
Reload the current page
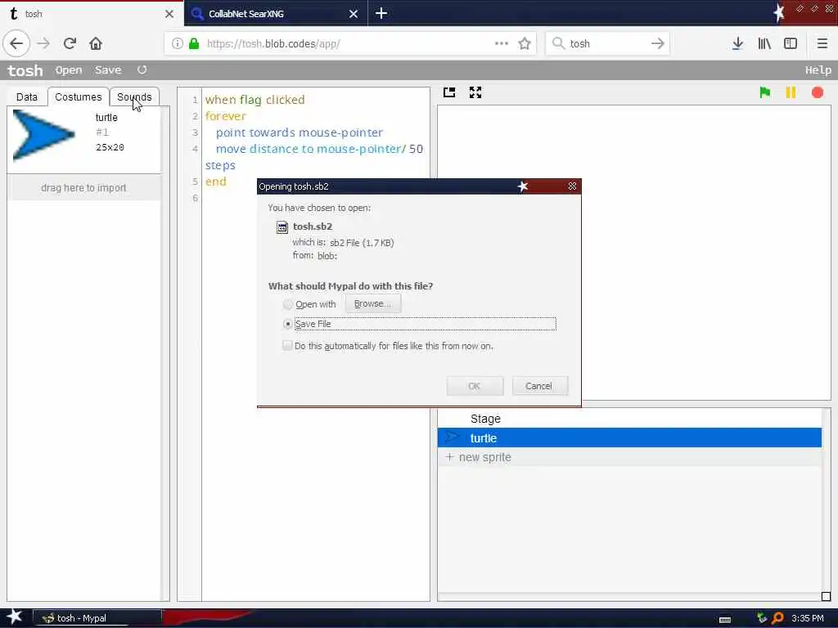70,43
